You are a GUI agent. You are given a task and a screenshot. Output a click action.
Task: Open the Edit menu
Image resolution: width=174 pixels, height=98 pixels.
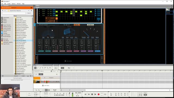[5, 4]
